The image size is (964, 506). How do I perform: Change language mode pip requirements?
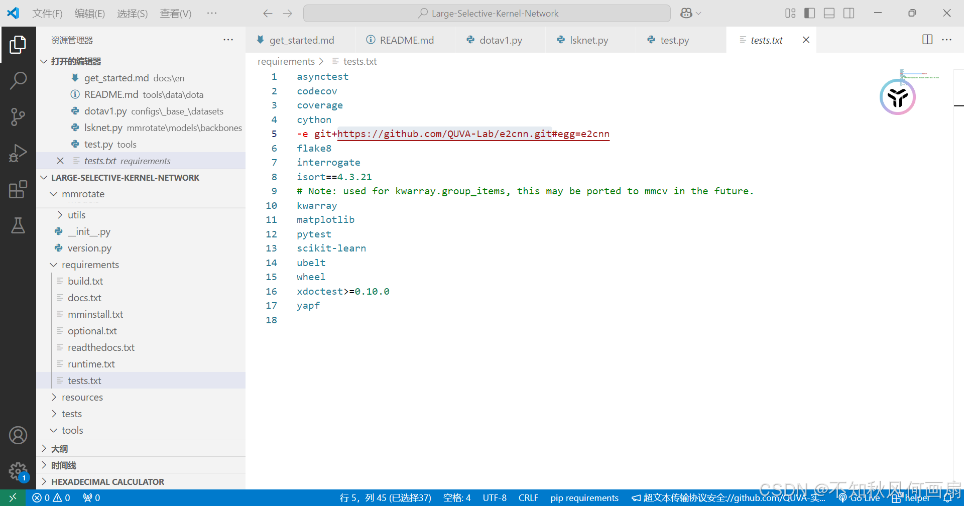pyautogui.click(x=584, y=497)
